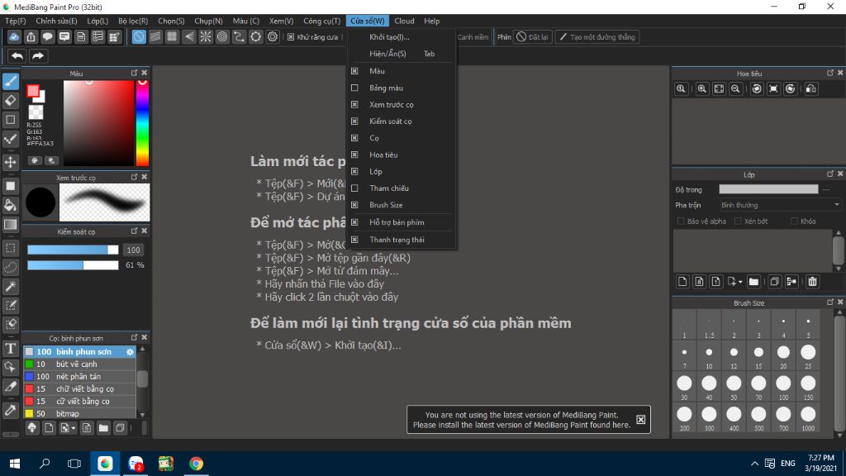The width and height of the screenshot is (846, 476).
Task: Click the Redo arrow button
Action: click(x=38, y=55)
